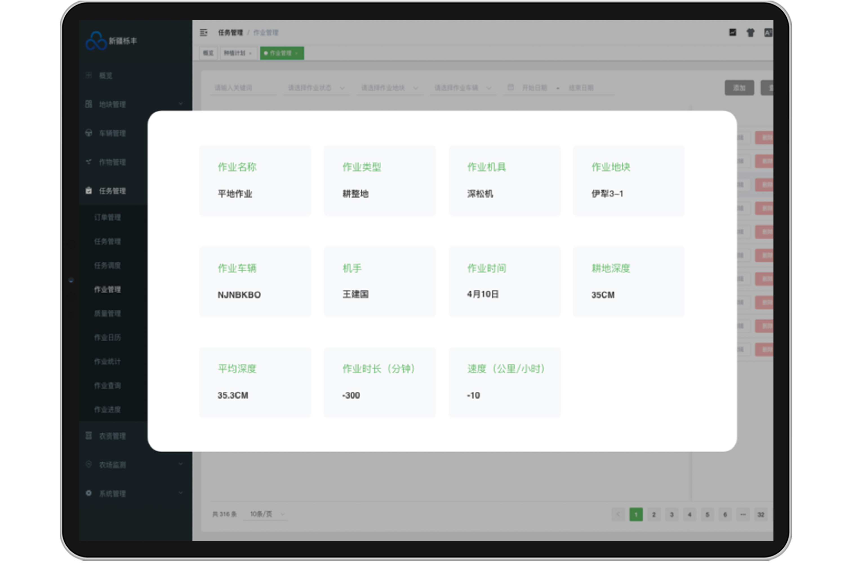Click the 伊犁3-1 value in the 作业地块 card
This screenshot has width=845, height=563.
[x=608, y=194]
